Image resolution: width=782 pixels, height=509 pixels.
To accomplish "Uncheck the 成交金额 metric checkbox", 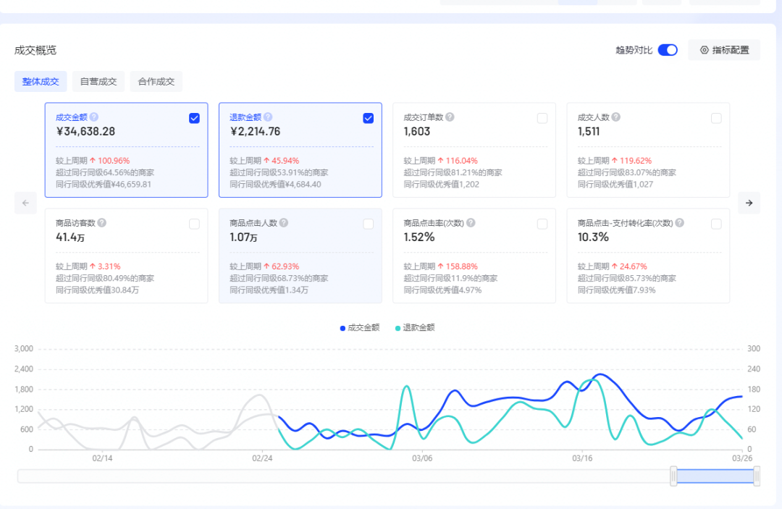I will [194, 119].
